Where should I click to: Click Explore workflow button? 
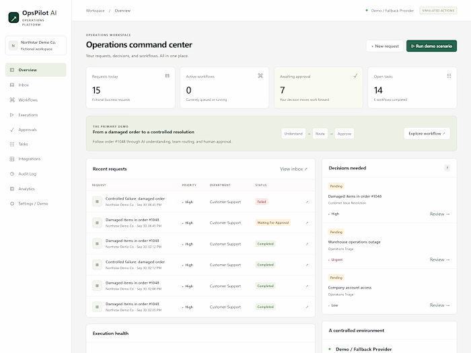427,134
